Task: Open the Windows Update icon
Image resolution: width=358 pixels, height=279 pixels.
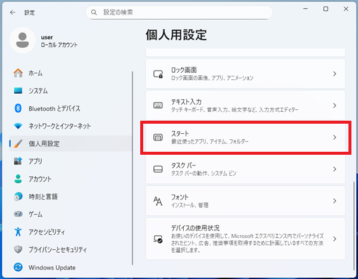Action: [18, 267]
